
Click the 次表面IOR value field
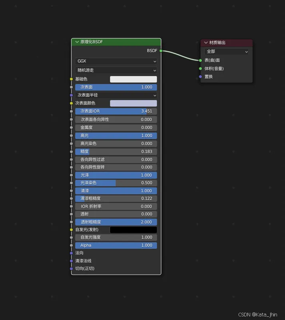click(x=116, y=111)
